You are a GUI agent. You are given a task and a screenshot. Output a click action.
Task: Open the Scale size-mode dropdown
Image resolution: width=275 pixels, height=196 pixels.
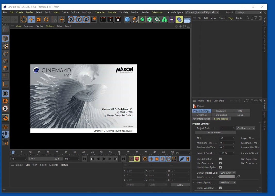[x=157, y=185]
